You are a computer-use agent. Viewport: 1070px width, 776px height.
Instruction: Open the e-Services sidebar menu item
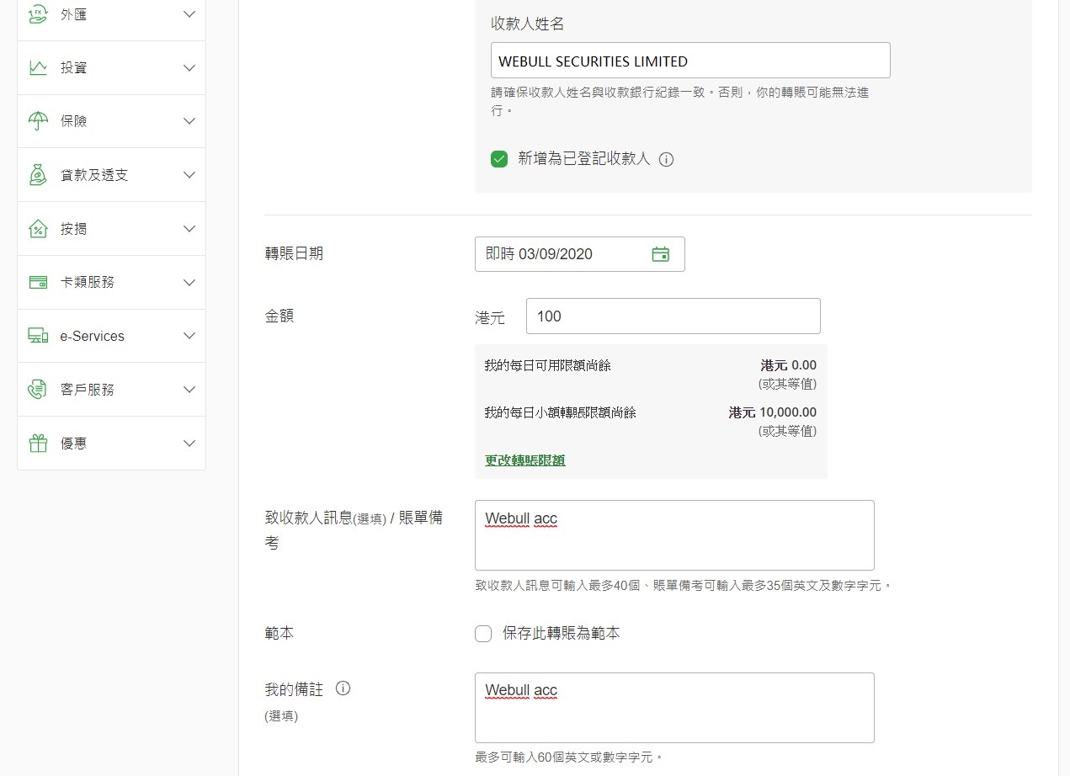tap(111, 336)
